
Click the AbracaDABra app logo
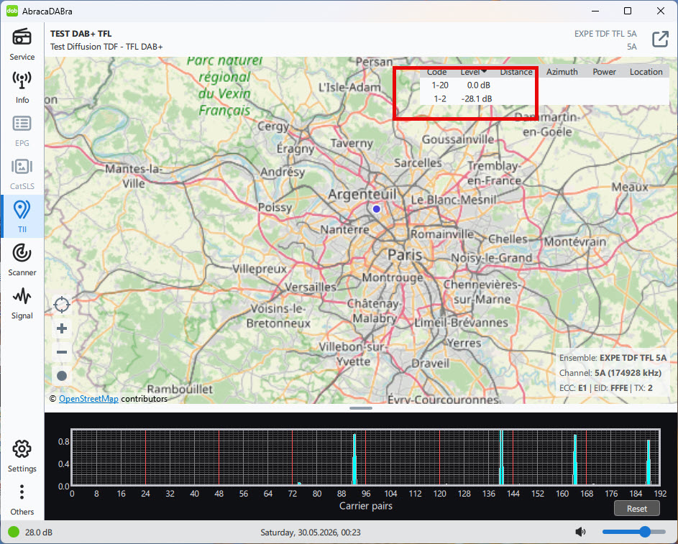[x=12, y=11]
